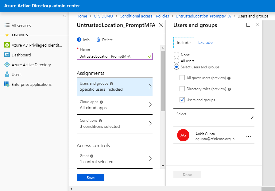Expand the Conditions chevron

tap(150, 123)
